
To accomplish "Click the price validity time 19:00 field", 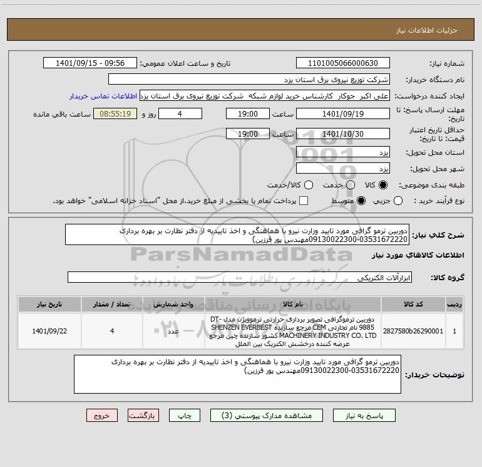I will coord(248,134).
